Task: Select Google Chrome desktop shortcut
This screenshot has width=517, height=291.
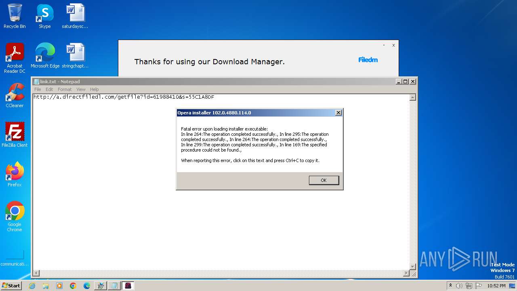Action: tap(15, 217)
